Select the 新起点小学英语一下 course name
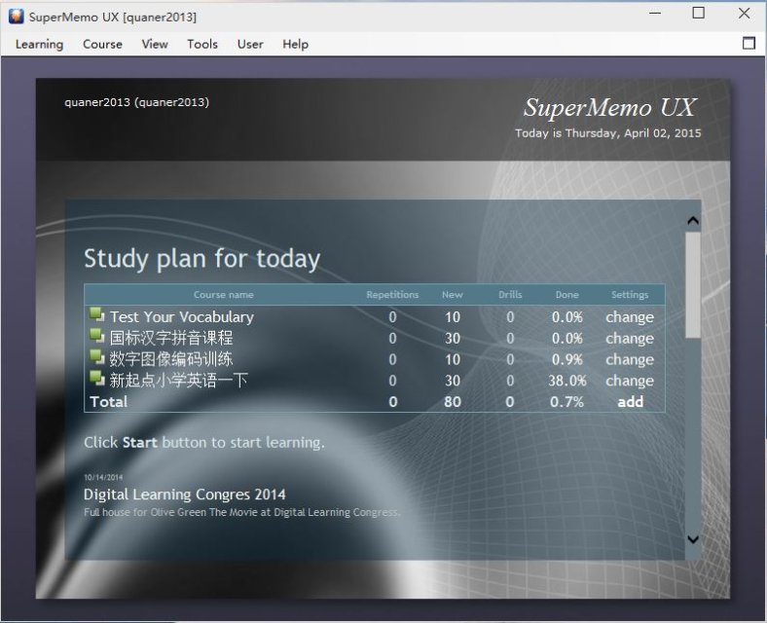767x623 pixels. 178,380
